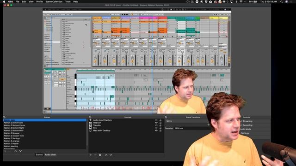
Task: Select the Ableton Z Master scene
Action: [45, 143]
